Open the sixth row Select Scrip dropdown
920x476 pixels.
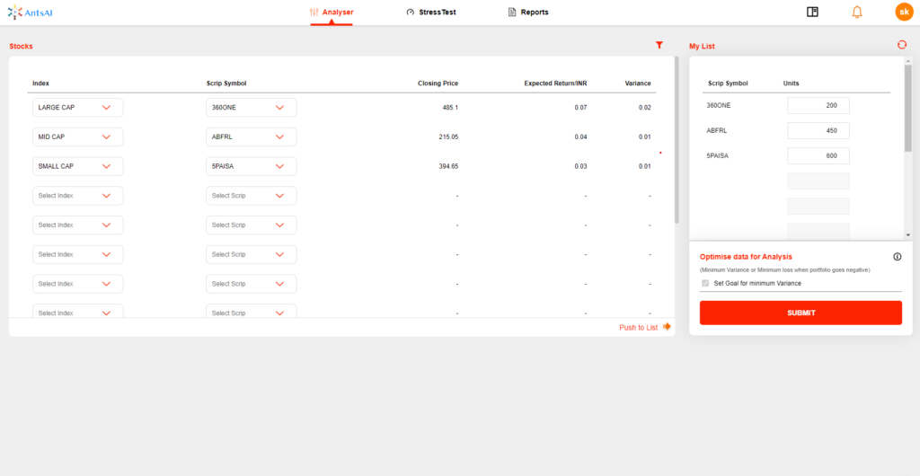click(x=252, y=254)
